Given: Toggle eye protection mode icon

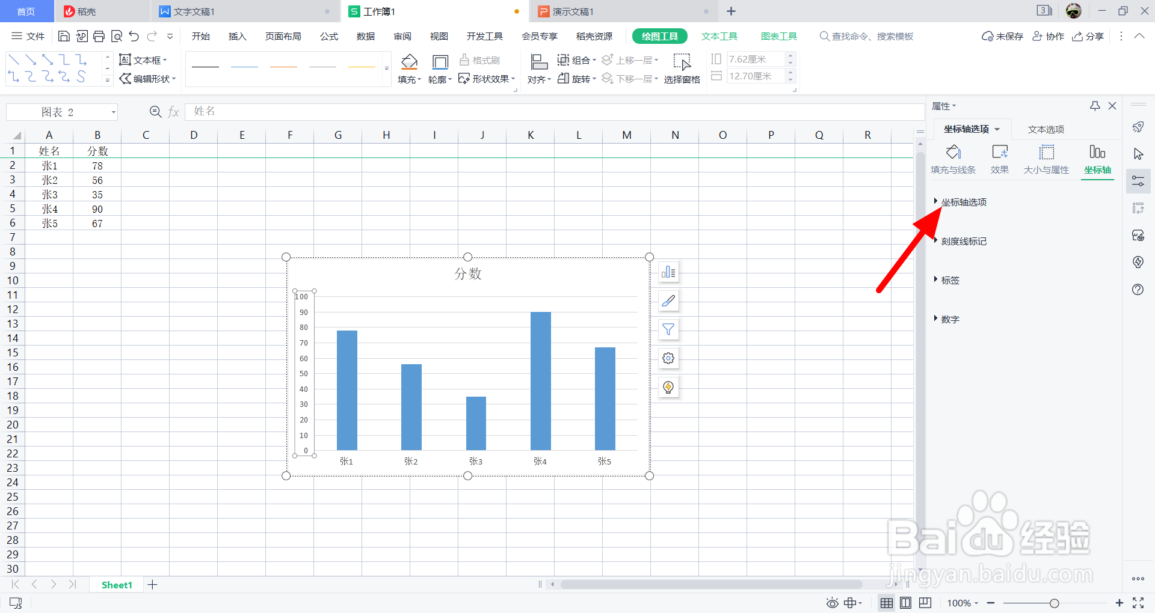Looking at the screenshot, I should [833, 603].
